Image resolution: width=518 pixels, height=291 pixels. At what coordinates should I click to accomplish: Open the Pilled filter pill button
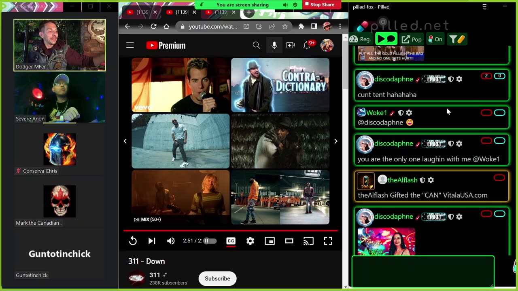(x=457, y=39)
